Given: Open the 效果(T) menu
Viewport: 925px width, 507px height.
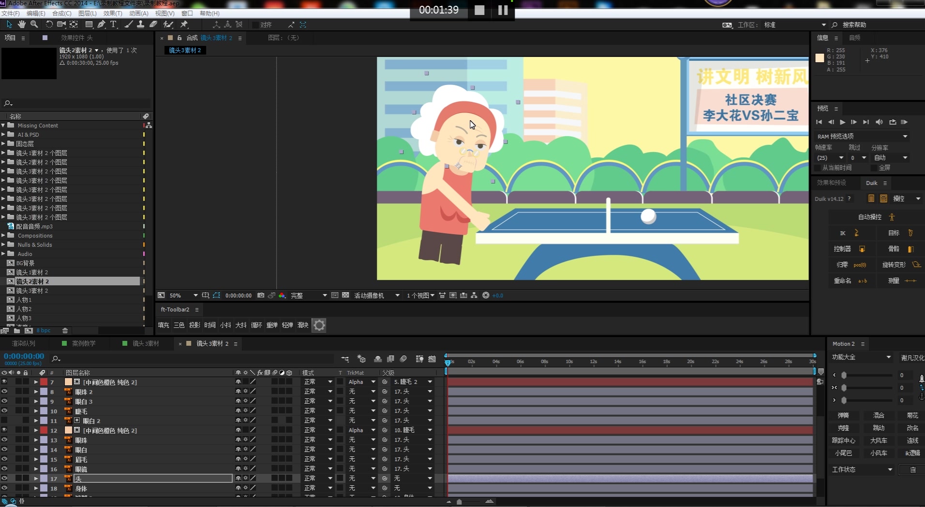Looking at the screenshot, I should pos(113,13).
